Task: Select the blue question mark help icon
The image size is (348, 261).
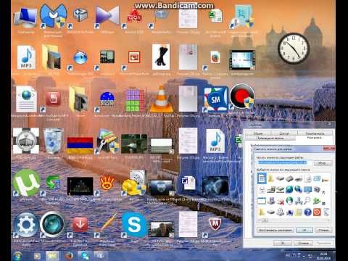Action: click(x=307, y=212)
